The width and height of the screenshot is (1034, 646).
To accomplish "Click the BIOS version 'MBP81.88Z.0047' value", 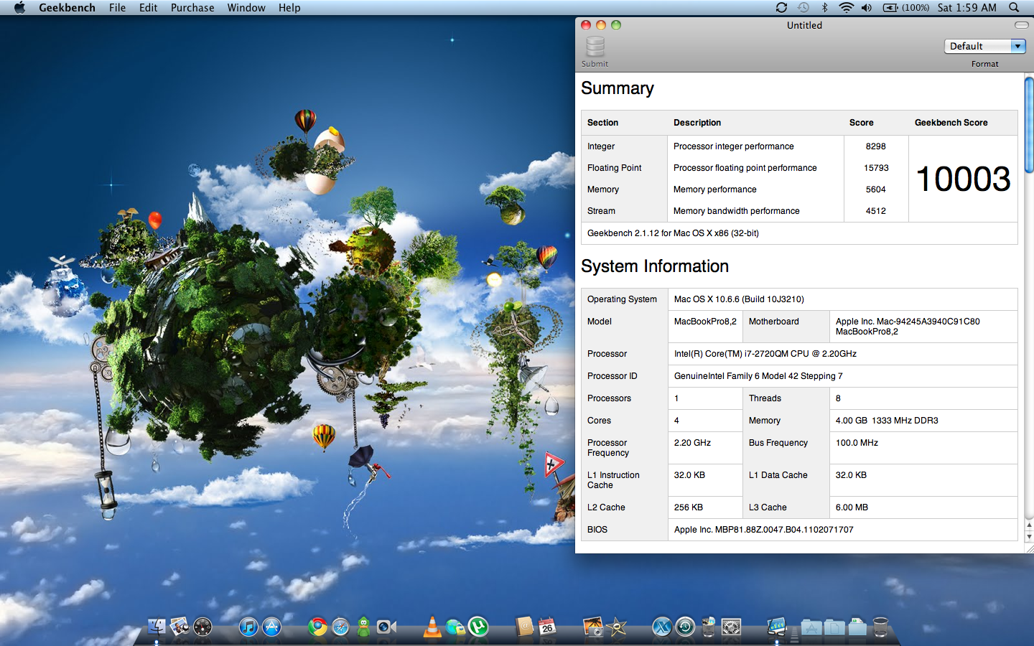I will pyautogui.click(x=764, y=530).
